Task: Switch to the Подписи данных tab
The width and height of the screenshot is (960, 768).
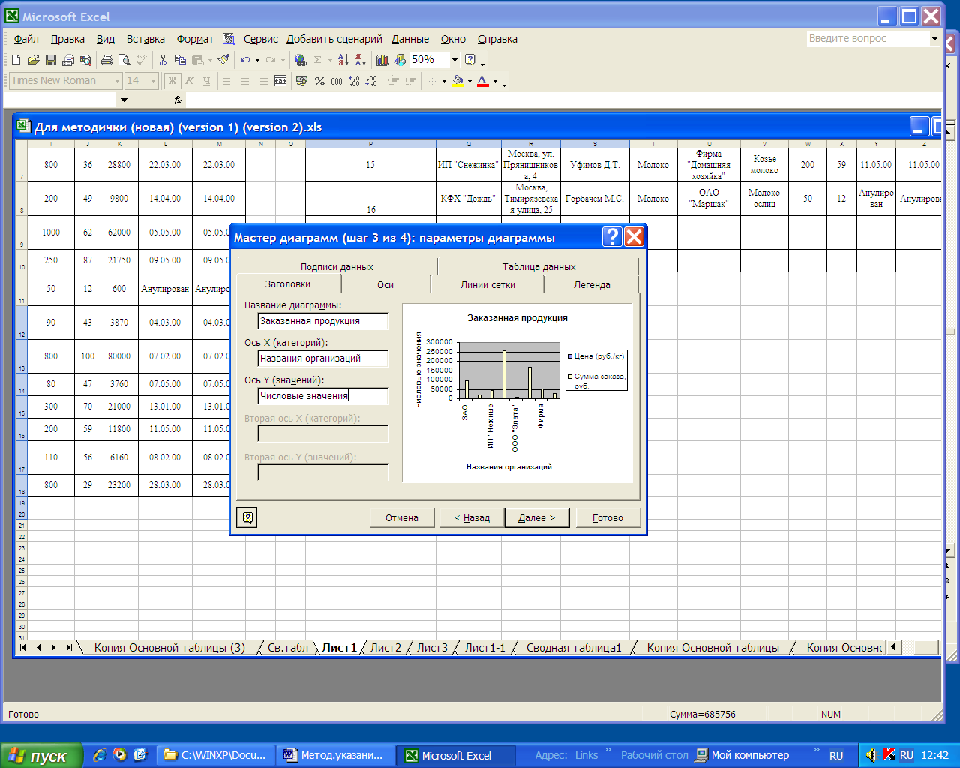Action: tap(337, 266)
